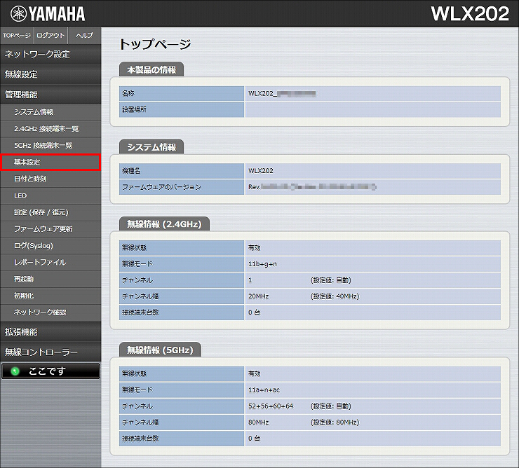Viewport: 519px width, 468px height.
Task: Open レポートファイル page
Action: (50, 262)
